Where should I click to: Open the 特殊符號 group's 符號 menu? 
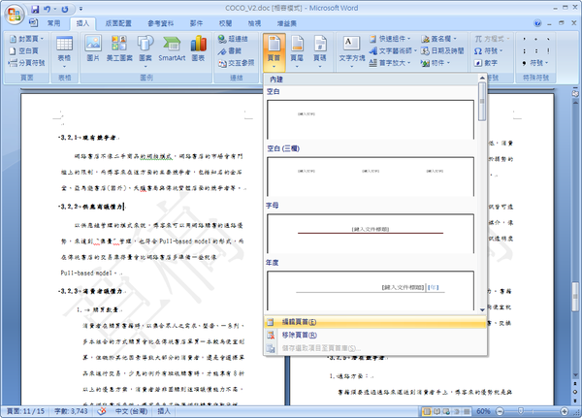(534, 63)
